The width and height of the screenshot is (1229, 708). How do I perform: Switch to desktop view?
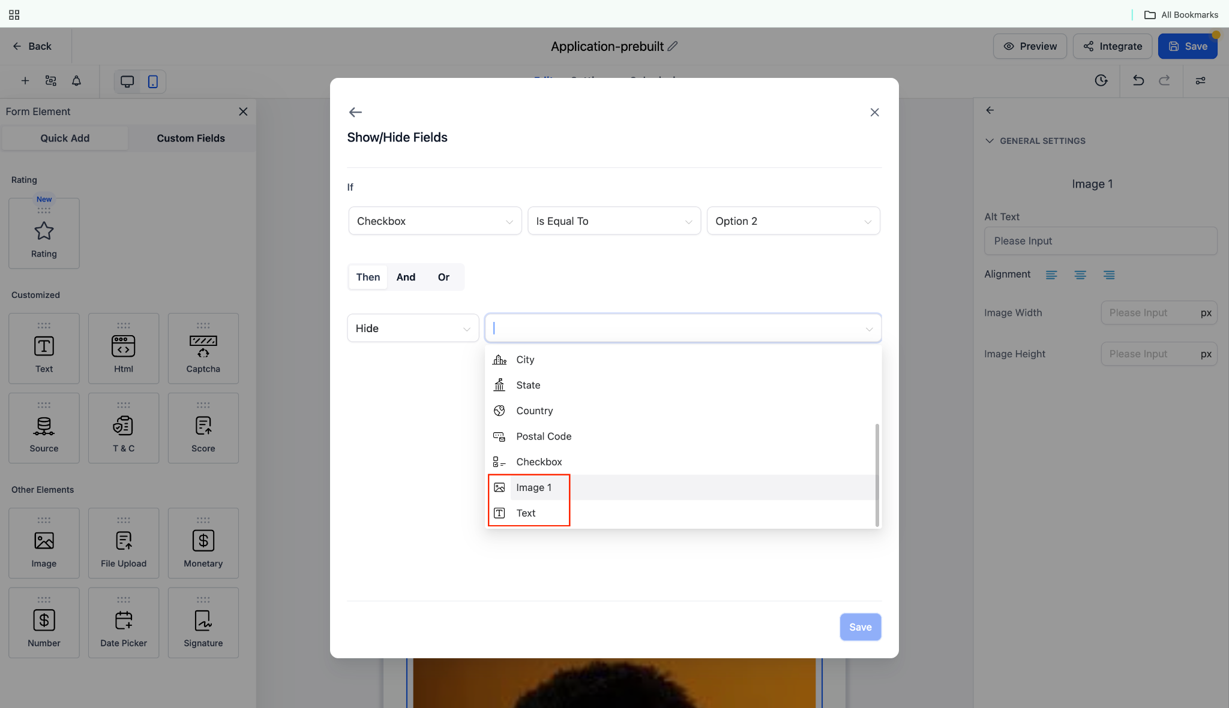[x=127, y=82]
